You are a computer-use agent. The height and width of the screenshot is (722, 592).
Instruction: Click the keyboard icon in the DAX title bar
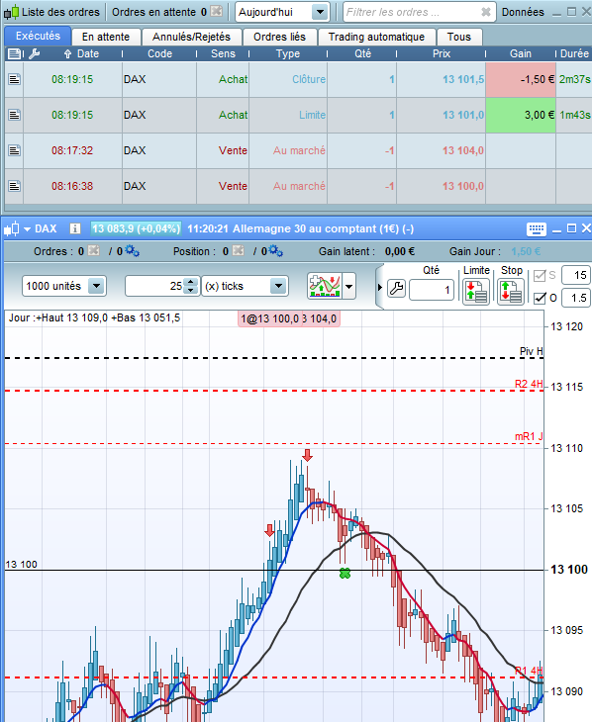click(537, 228)
